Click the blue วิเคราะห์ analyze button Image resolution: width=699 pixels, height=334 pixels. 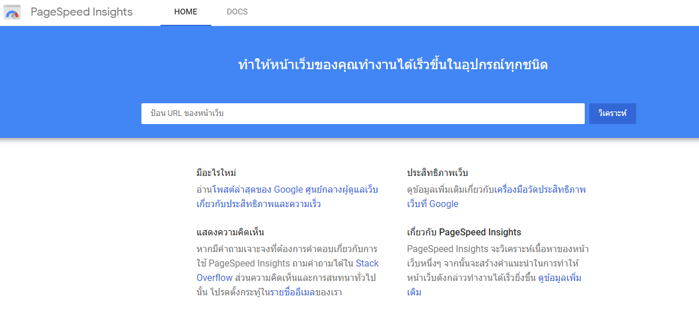(612, 114)
